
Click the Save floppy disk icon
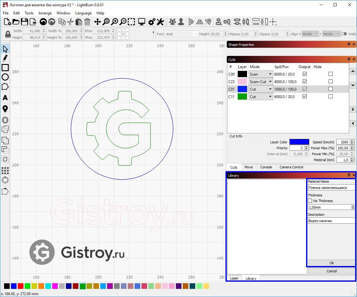(x=24, y=22)
